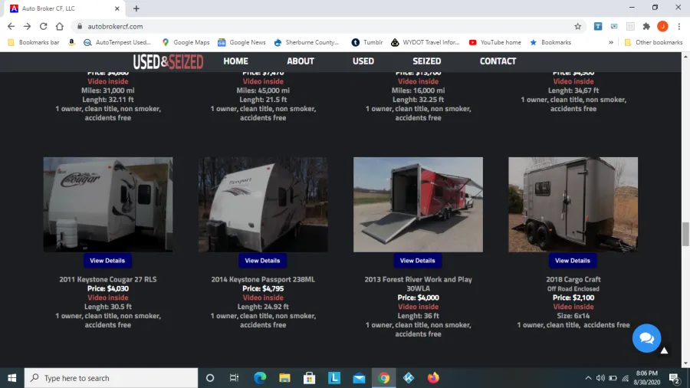Screen dimensions: 690x388
Task: Open a new browser tab
Action: click(136, 8)
